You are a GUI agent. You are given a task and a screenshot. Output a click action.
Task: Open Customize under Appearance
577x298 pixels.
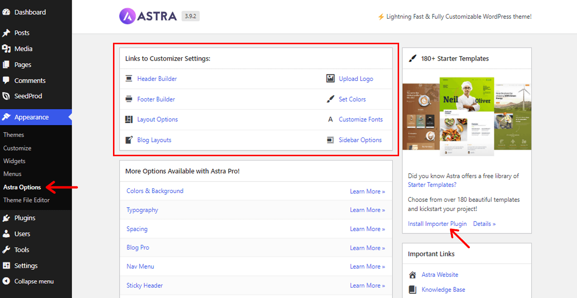coord(17,148)
